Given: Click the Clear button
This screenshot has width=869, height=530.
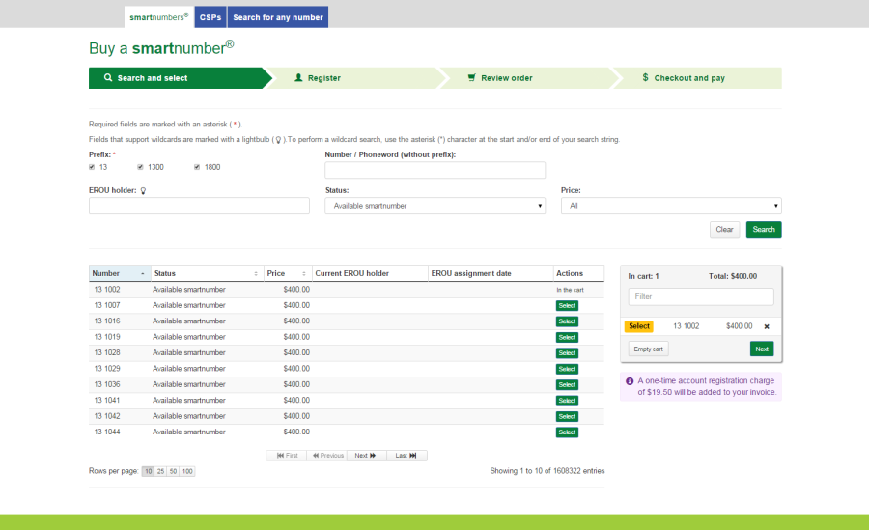Looking at the screenshot, I should pos(724,230).
